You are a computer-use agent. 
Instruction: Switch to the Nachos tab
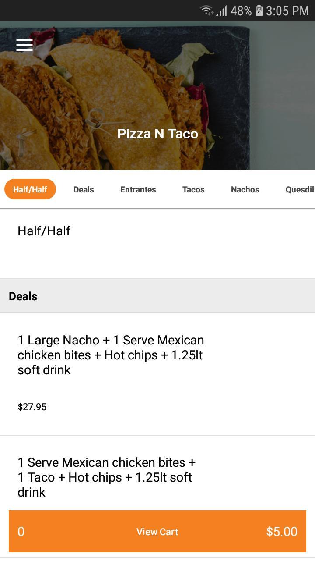(x=245, y=189)
